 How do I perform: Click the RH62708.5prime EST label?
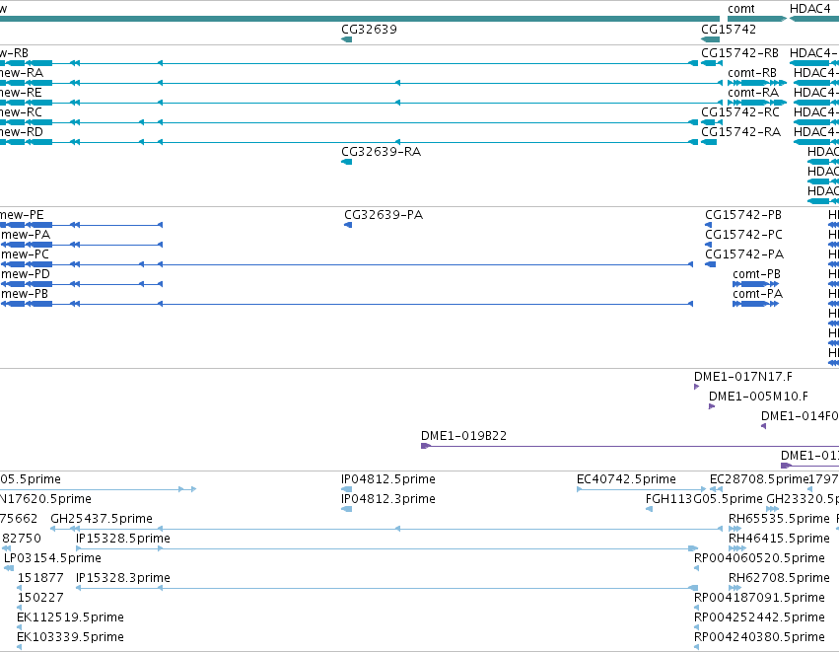point(779,579)
